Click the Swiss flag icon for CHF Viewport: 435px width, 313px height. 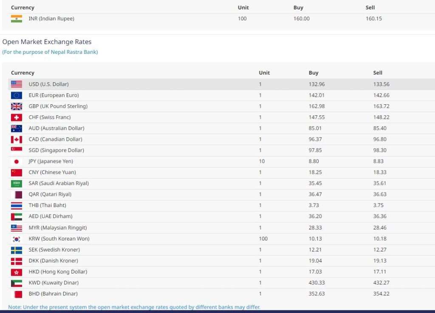[x=17, y=117]
